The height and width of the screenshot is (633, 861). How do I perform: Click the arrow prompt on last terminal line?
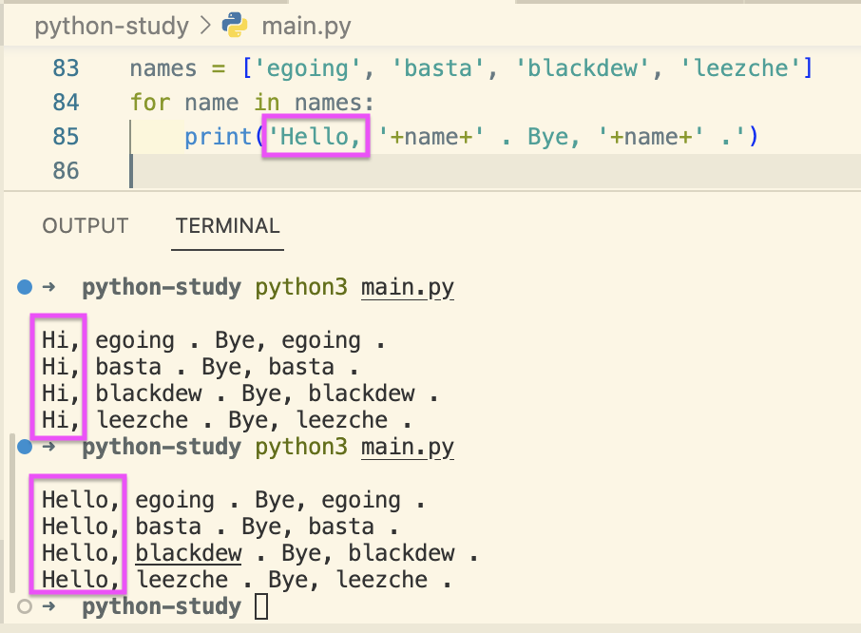(48, 606)
